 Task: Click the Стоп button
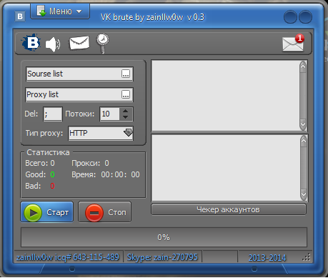104,212
